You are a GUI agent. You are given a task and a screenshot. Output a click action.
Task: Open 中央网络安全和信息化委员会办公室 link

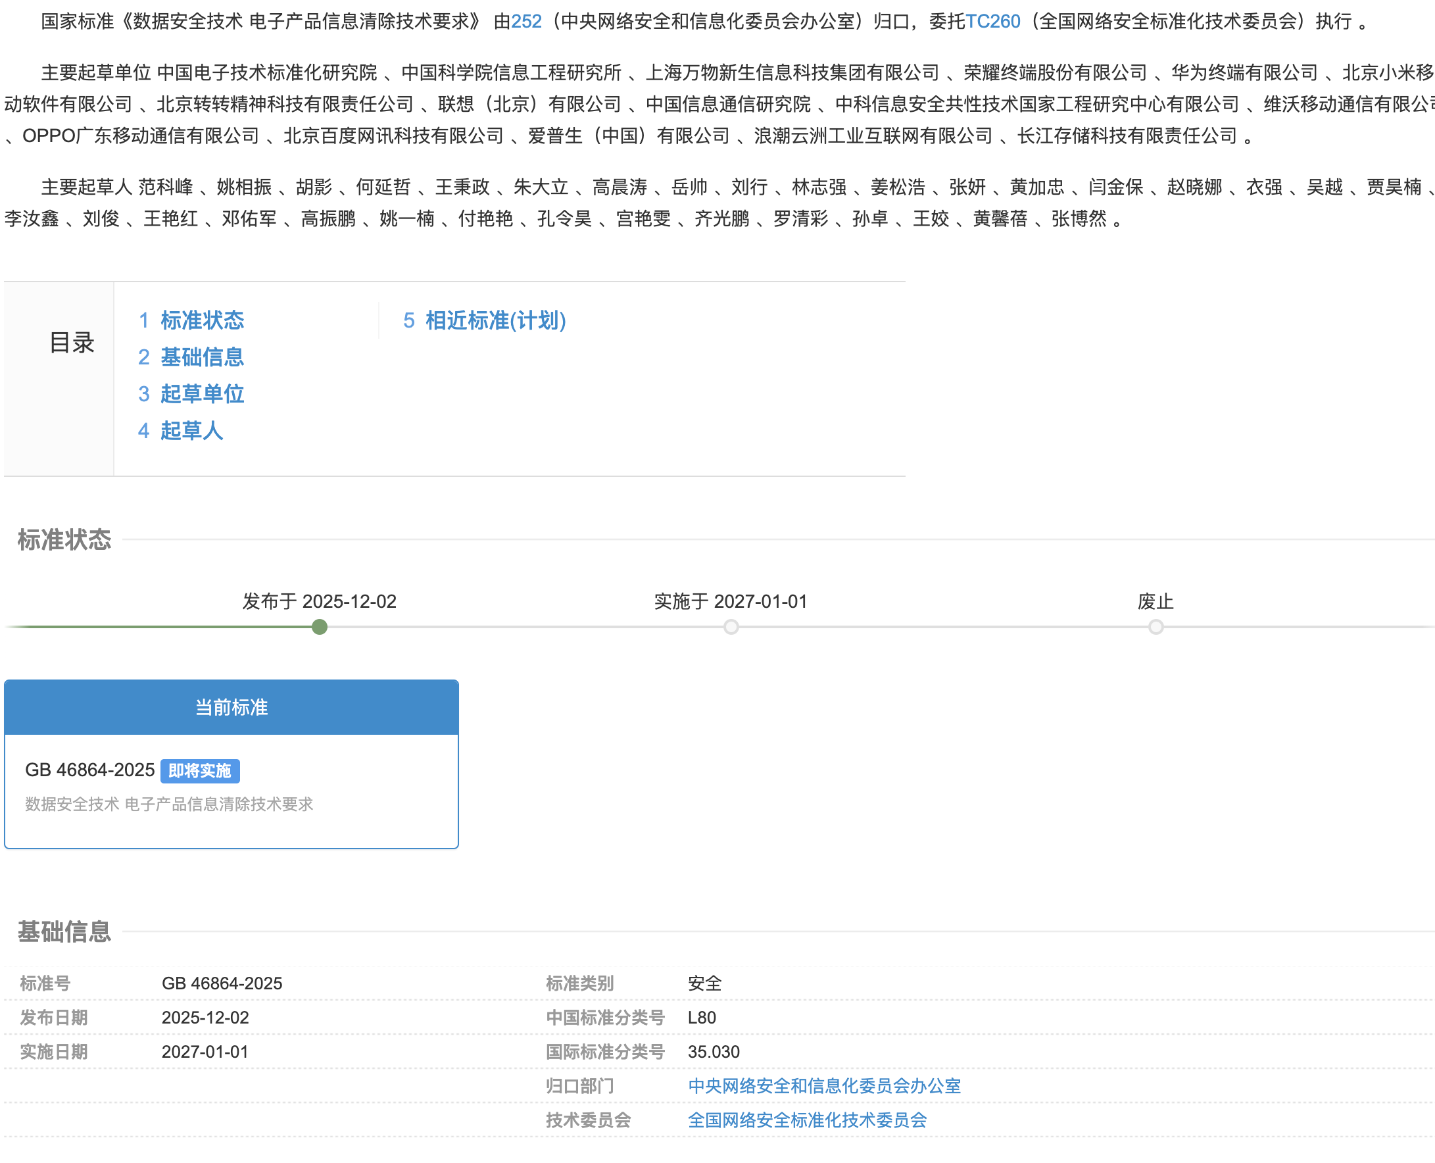pyautogui.click(x=823, y=1086)
